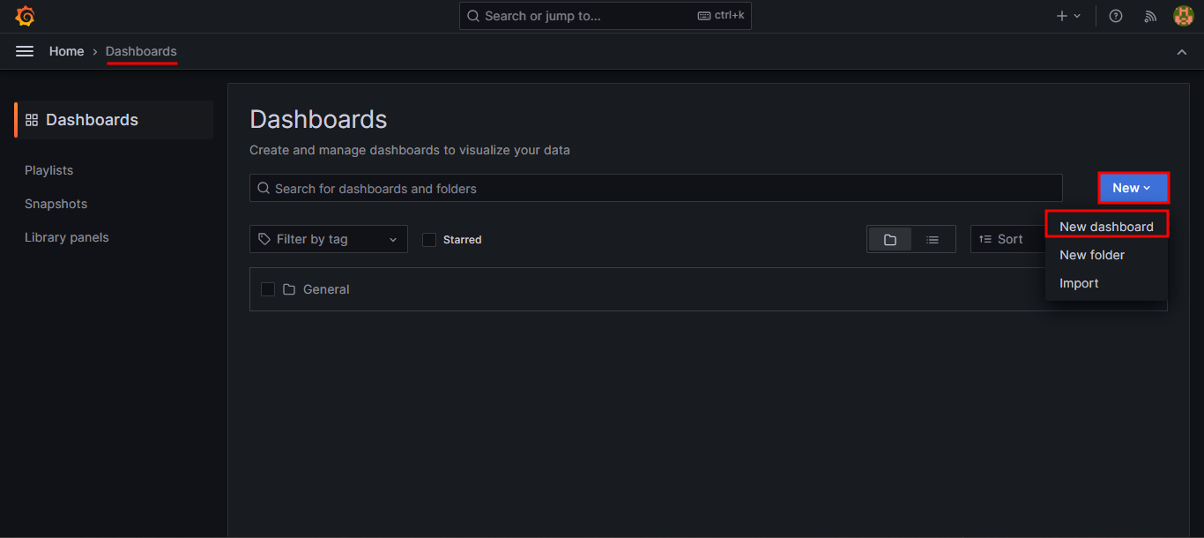The image size is (1204, 538).
Task: Open the navigation hamburger menu
Action: click(x=24, y=50)
